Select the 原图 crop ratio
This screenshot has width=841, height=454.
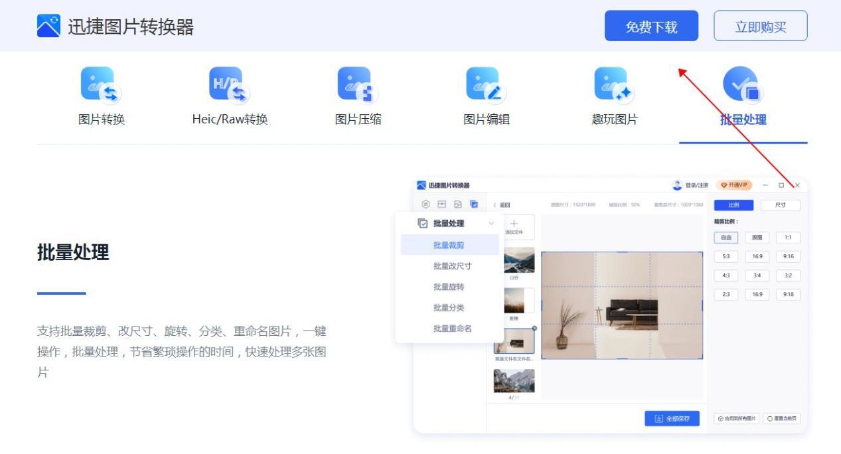pos(757,238)
